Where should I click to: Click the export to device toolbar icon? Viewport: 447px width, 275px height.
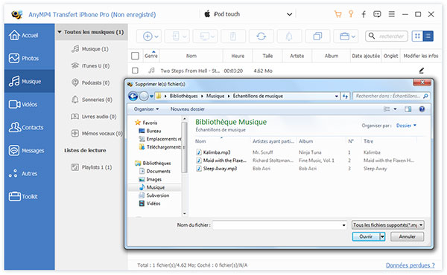coord(177,36)
